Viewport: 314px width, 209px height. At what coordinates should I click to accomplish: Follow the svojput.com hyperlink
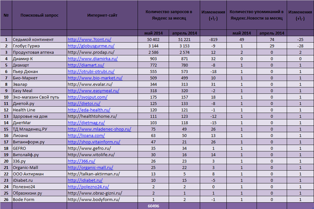(x=88, y=97)
